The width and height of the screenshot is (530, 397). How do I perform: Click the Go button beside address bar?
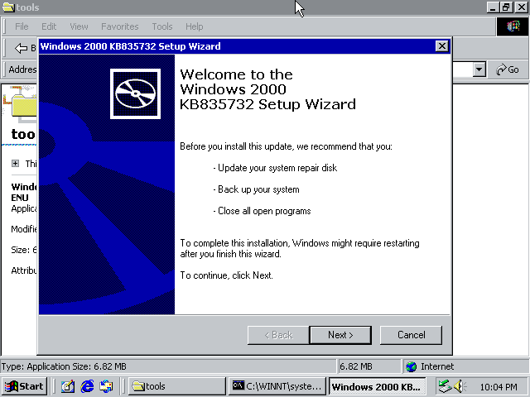click(x=508, y=69)
